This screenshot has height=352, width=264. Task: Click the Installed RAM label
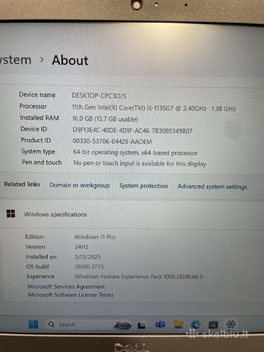click(39, 118)
